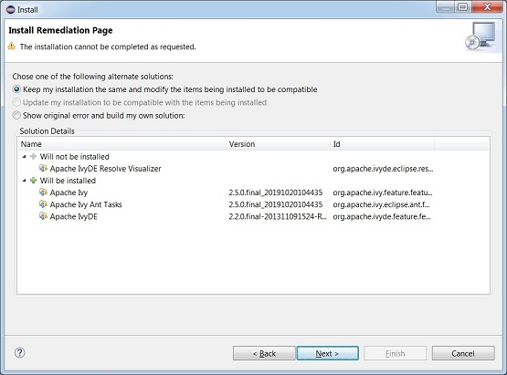Minimize the Install dialog window
507x375 pixels.
pos(445,6)
